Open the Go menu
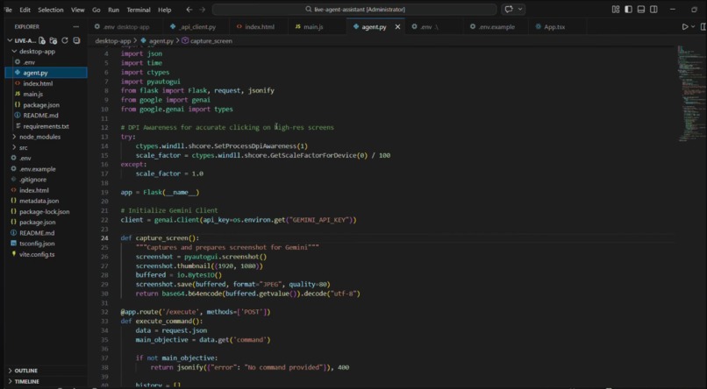This screenshot has width=707, height=389. (x=96, y=10)
